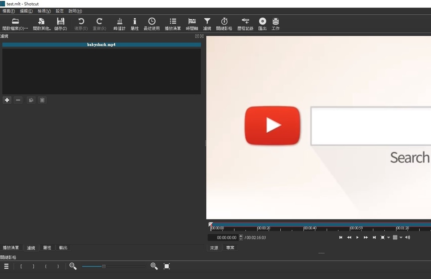Viewport: 431px width, 279px height.
Task: Copy filters with the copy icon
Action: [31, 100]
